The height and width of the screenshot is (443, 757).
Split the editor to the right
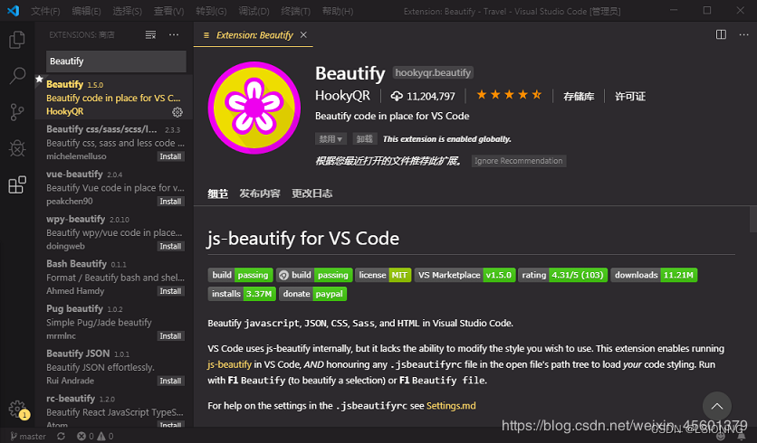721,34
